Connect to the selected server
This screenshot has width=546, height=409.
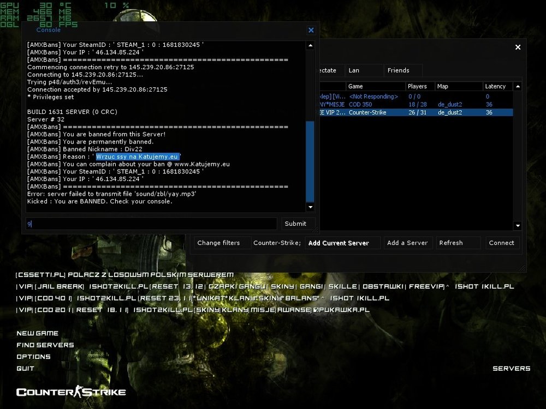pos(502,243)
